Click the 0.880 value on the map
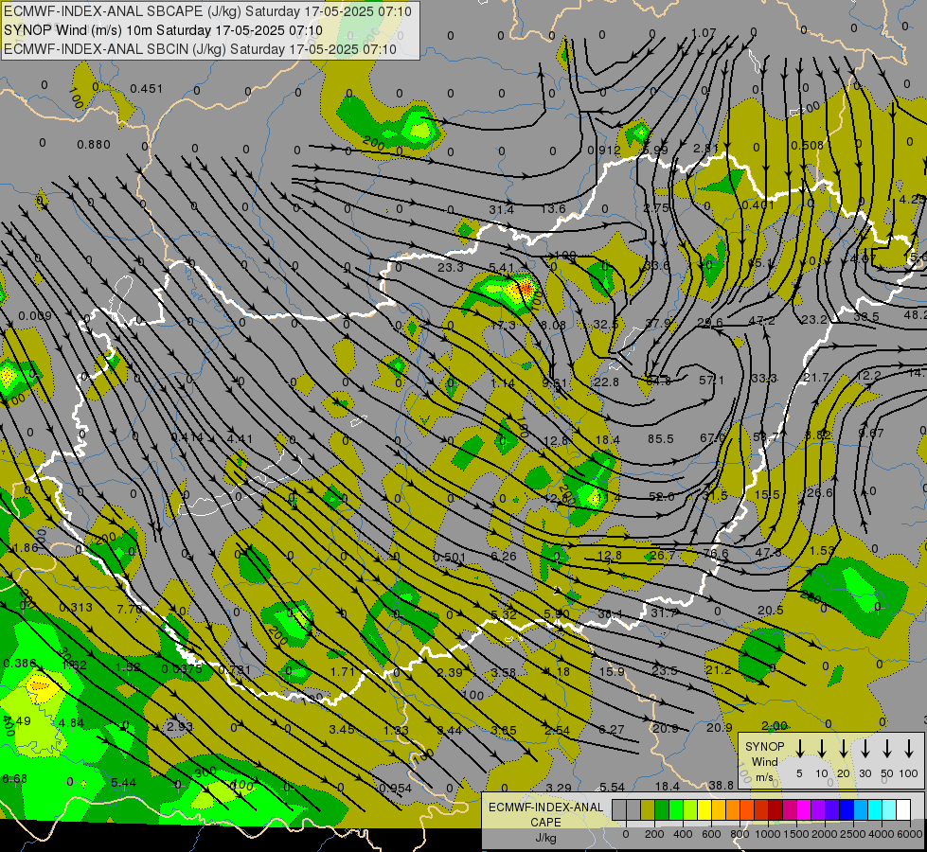 click(94, 144)
